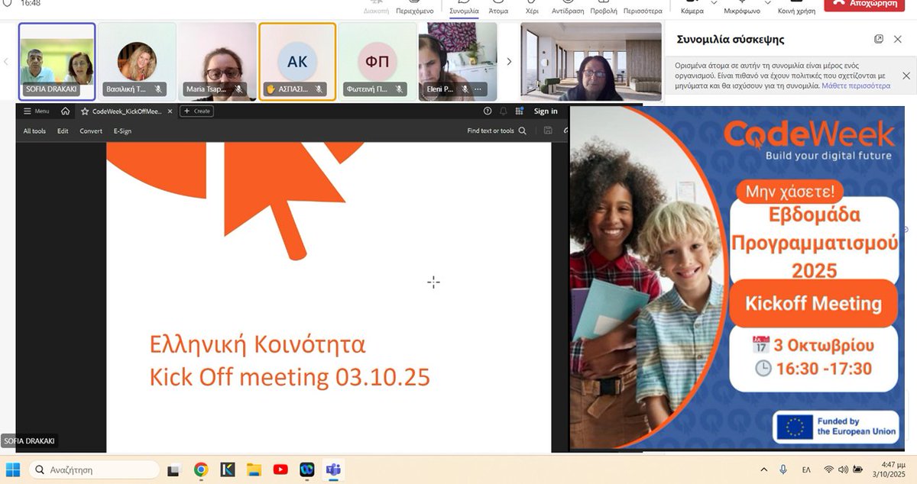Open Task View on the taskbar
The width and height of the screenshot is (917, 484).
pos(173,469)
